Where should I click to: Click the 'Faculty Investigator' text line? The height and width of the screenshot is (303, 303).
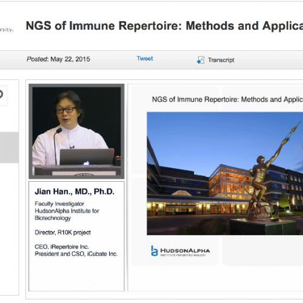click(59, 204)
